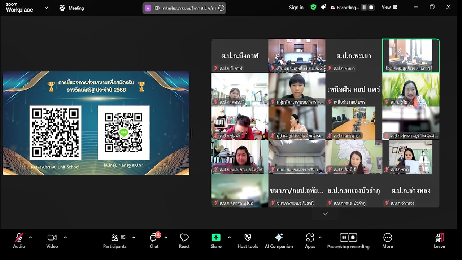Expand the caret next to Apps
The width and height of the screenshot is (462, 260).
320,237
